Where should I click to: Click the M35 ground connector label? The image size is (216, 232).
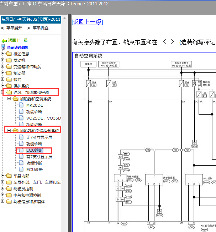194,146
